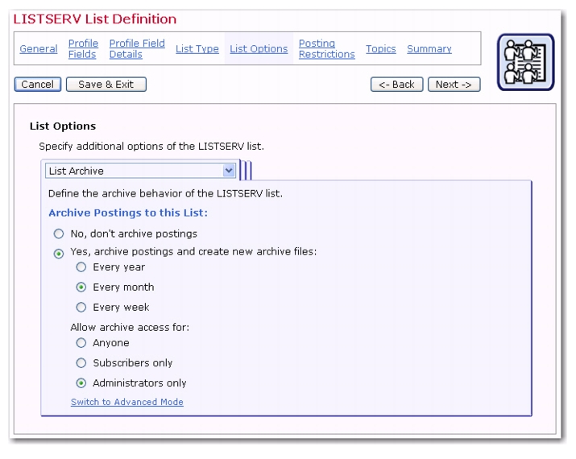Viewport: 576px width, 459px height.
Task: Open the Profile Field Details tab
Action: pos(137,49)
